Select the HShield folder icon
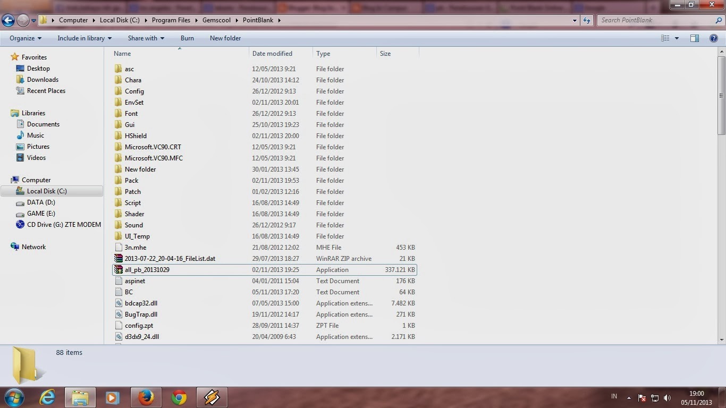This screenshot has height=408, width=726. pyautogui.click(x=118, y=136)
